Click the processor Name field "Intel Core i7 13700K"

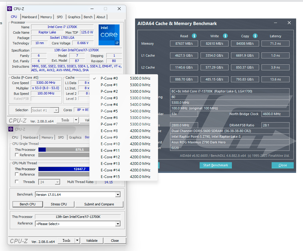(62, 27)
